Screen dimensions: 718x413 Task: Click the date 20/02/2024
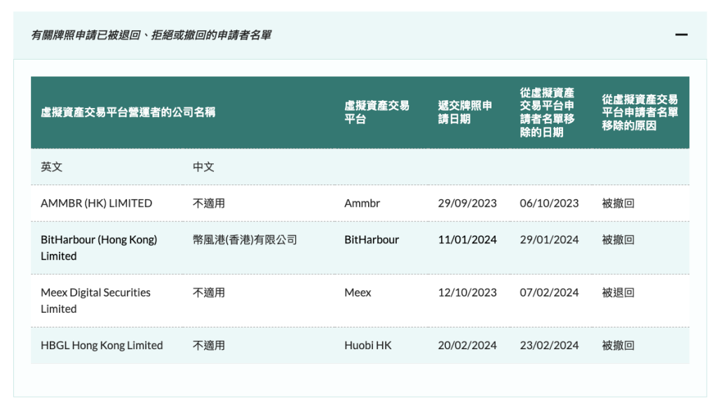tap(467, 346)
